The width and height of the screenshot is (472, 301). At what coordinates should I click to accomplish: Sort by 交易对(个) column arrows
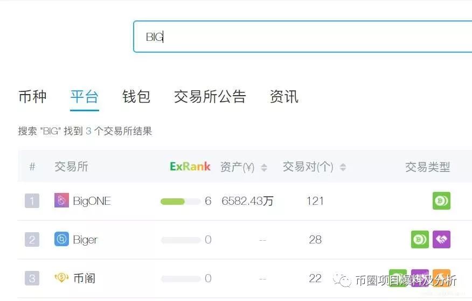[343, 167]
